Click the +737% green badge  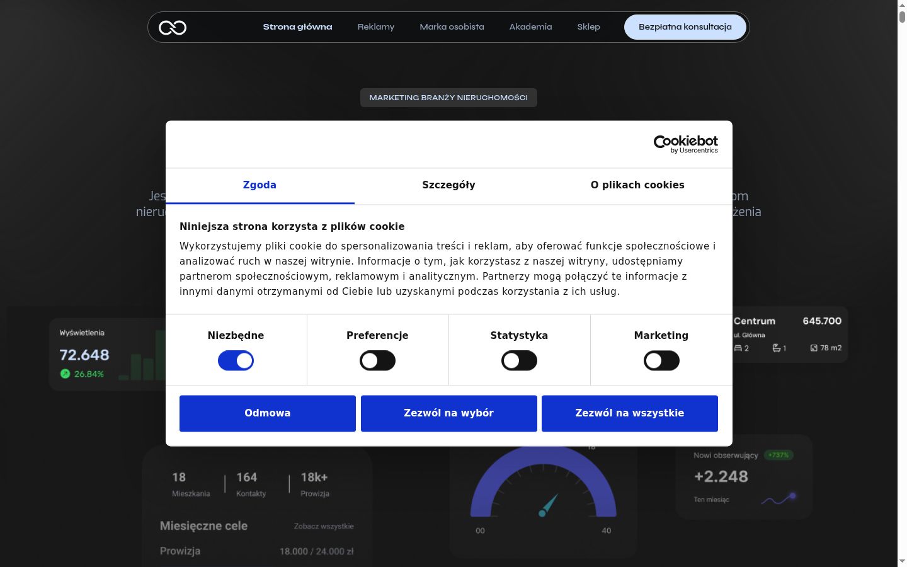click(779, 455)
